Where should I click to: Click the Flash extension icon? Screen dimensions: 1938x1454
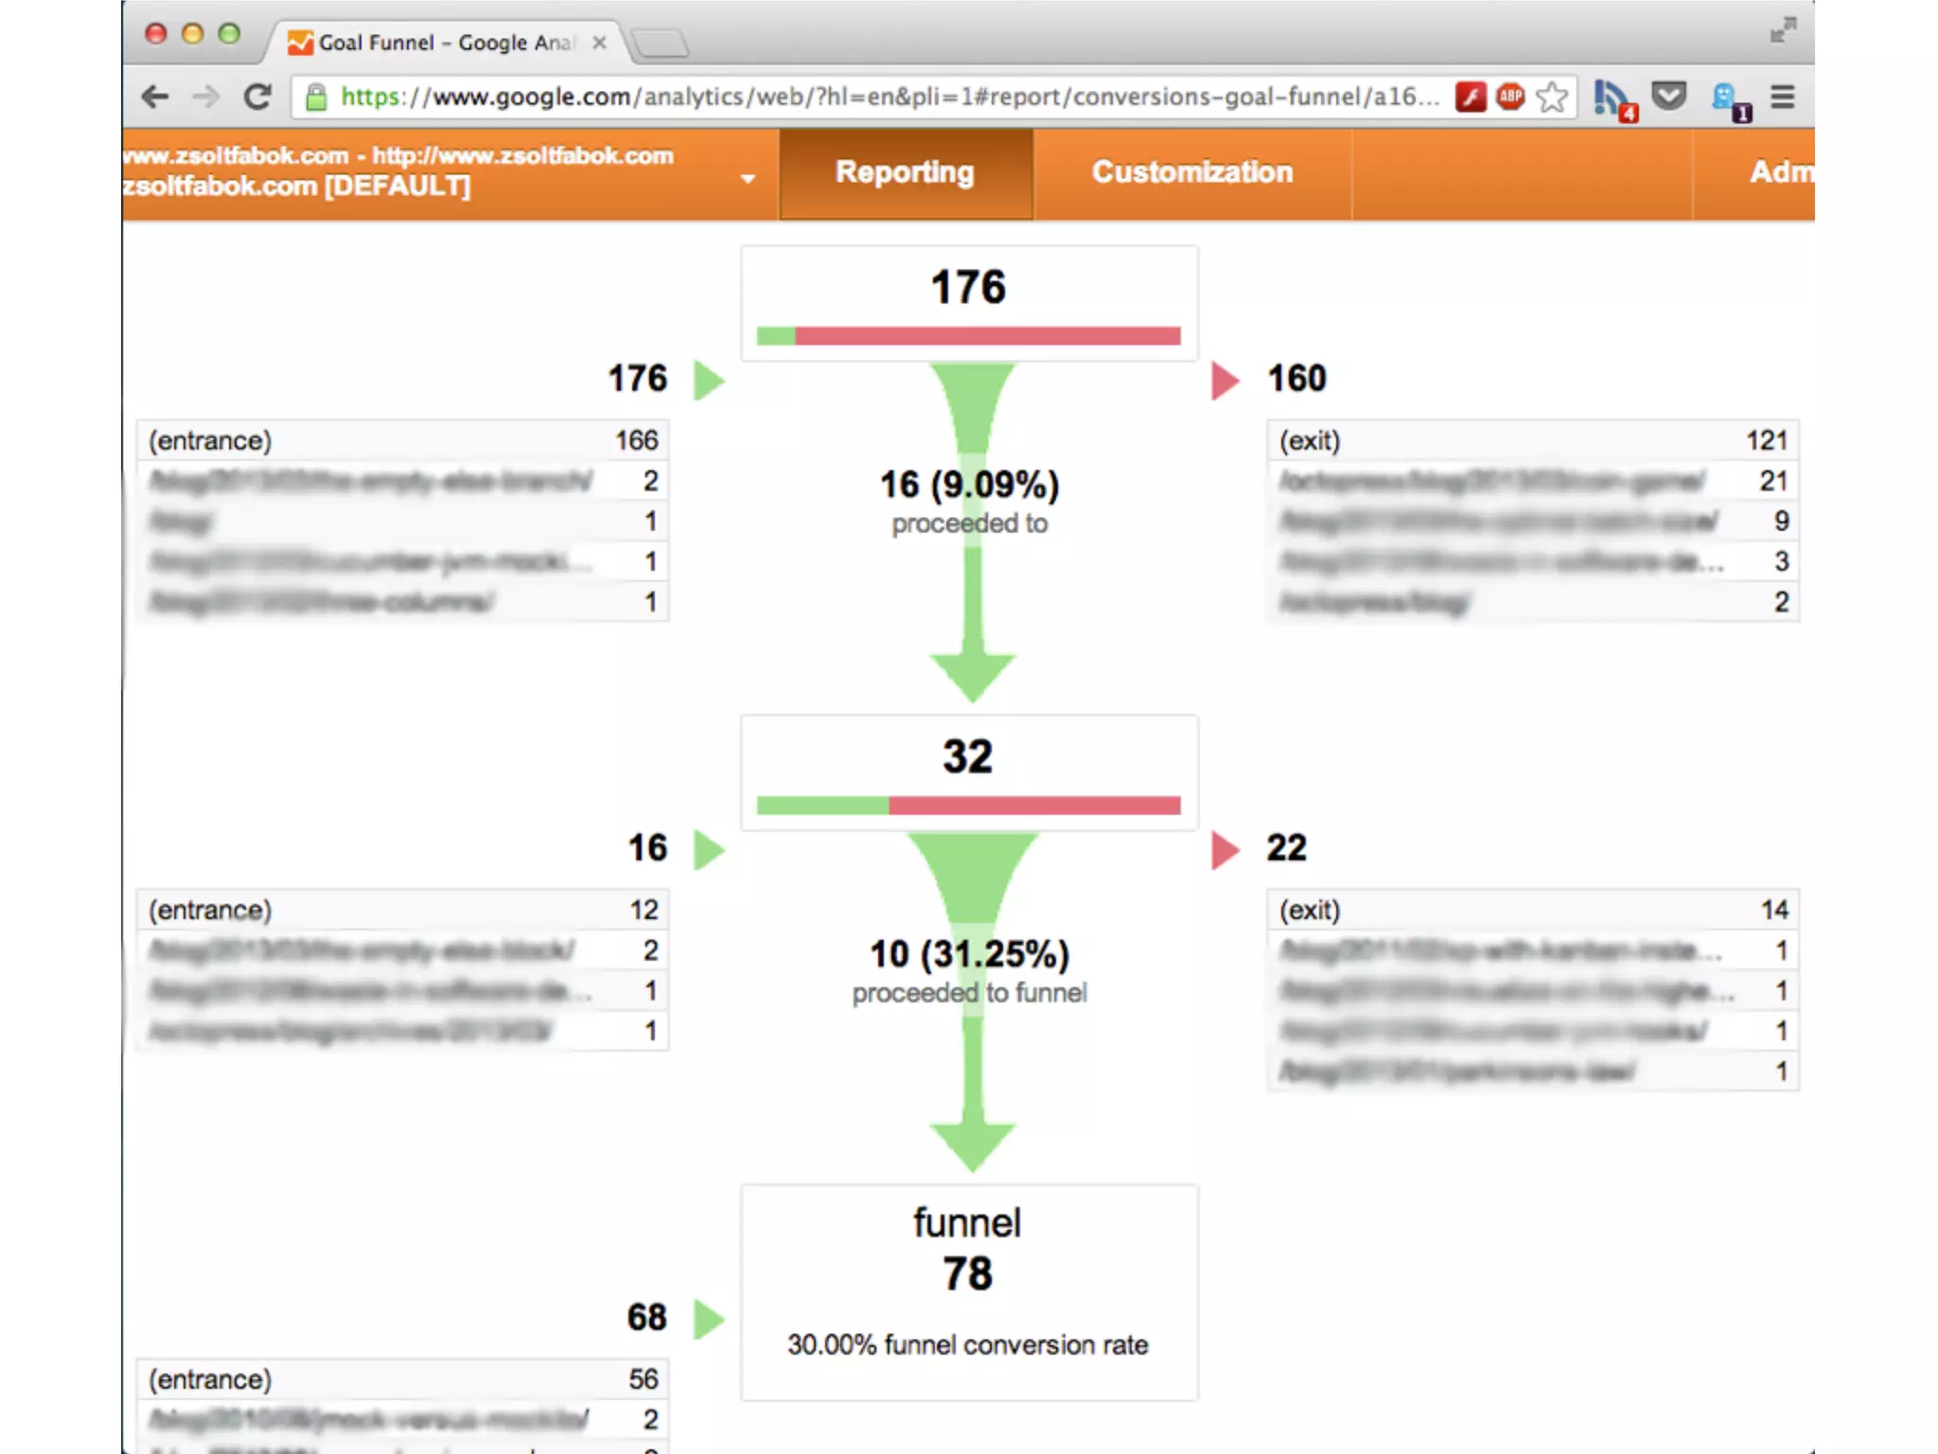tap(1470, 97)
